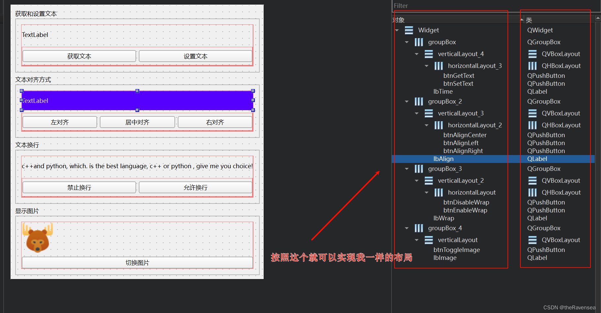The image size is (601, 313).
Task: Select btnSetText in the object tree
Action: [x=458, y=84]
